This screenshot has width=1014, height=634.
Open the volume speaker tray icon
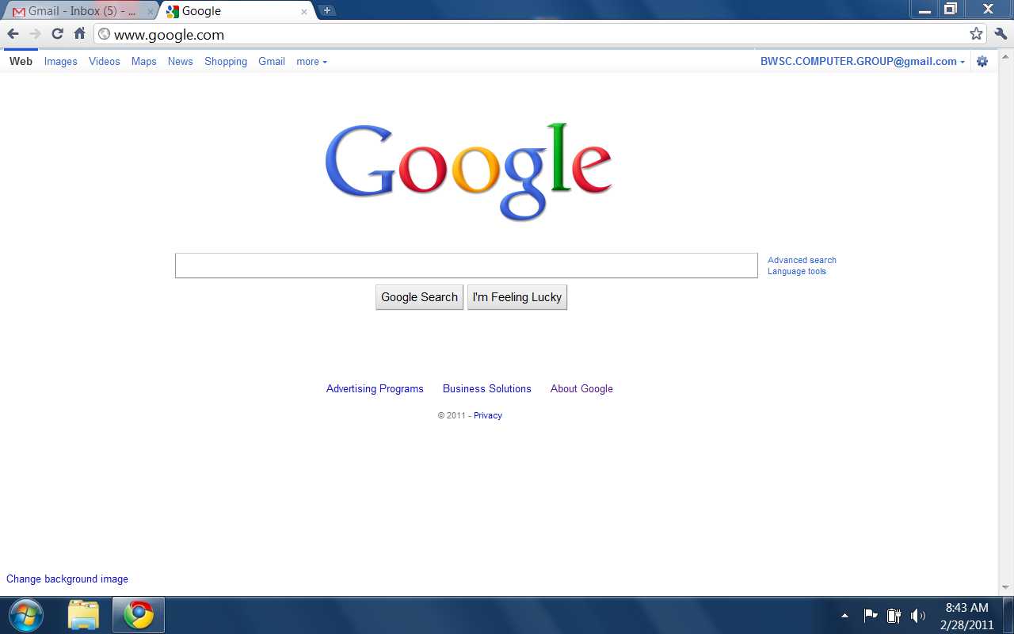pyautogui.click(x=918, y=615)
